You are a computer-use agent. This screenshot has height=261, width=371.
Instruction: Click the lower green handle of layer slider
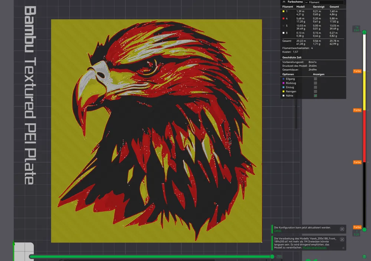click(364, 230)
